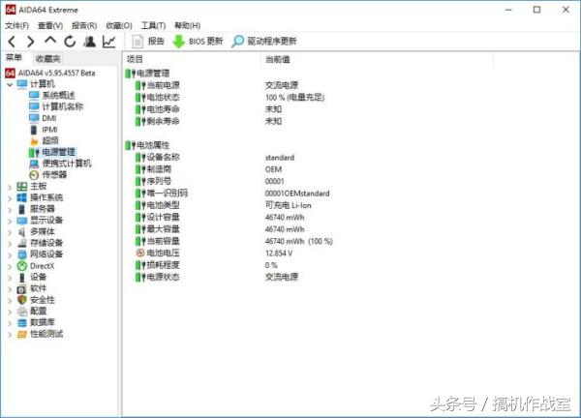This screenshot has width=581, height=418.
Task: Click the 电源管理 battery icon in tree
Action: click(34, 152)
